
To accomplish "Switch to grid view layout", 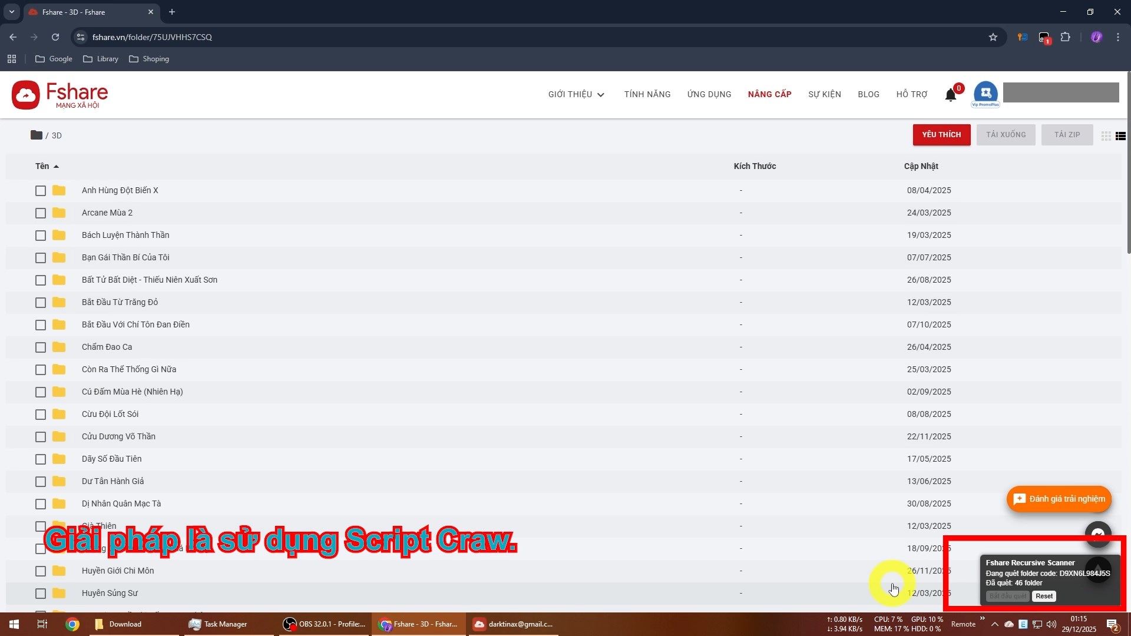I will pos(1106,136).
